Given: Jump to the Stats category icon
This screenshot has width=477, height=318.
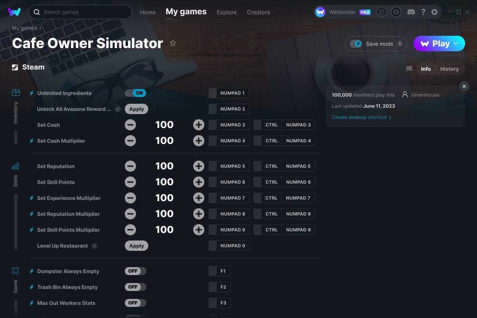Looking at the screenshot, I should [x=16, y=166].
